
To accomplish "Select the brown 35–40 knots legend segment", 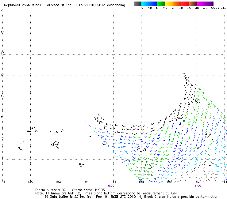I will click(193, 4).
